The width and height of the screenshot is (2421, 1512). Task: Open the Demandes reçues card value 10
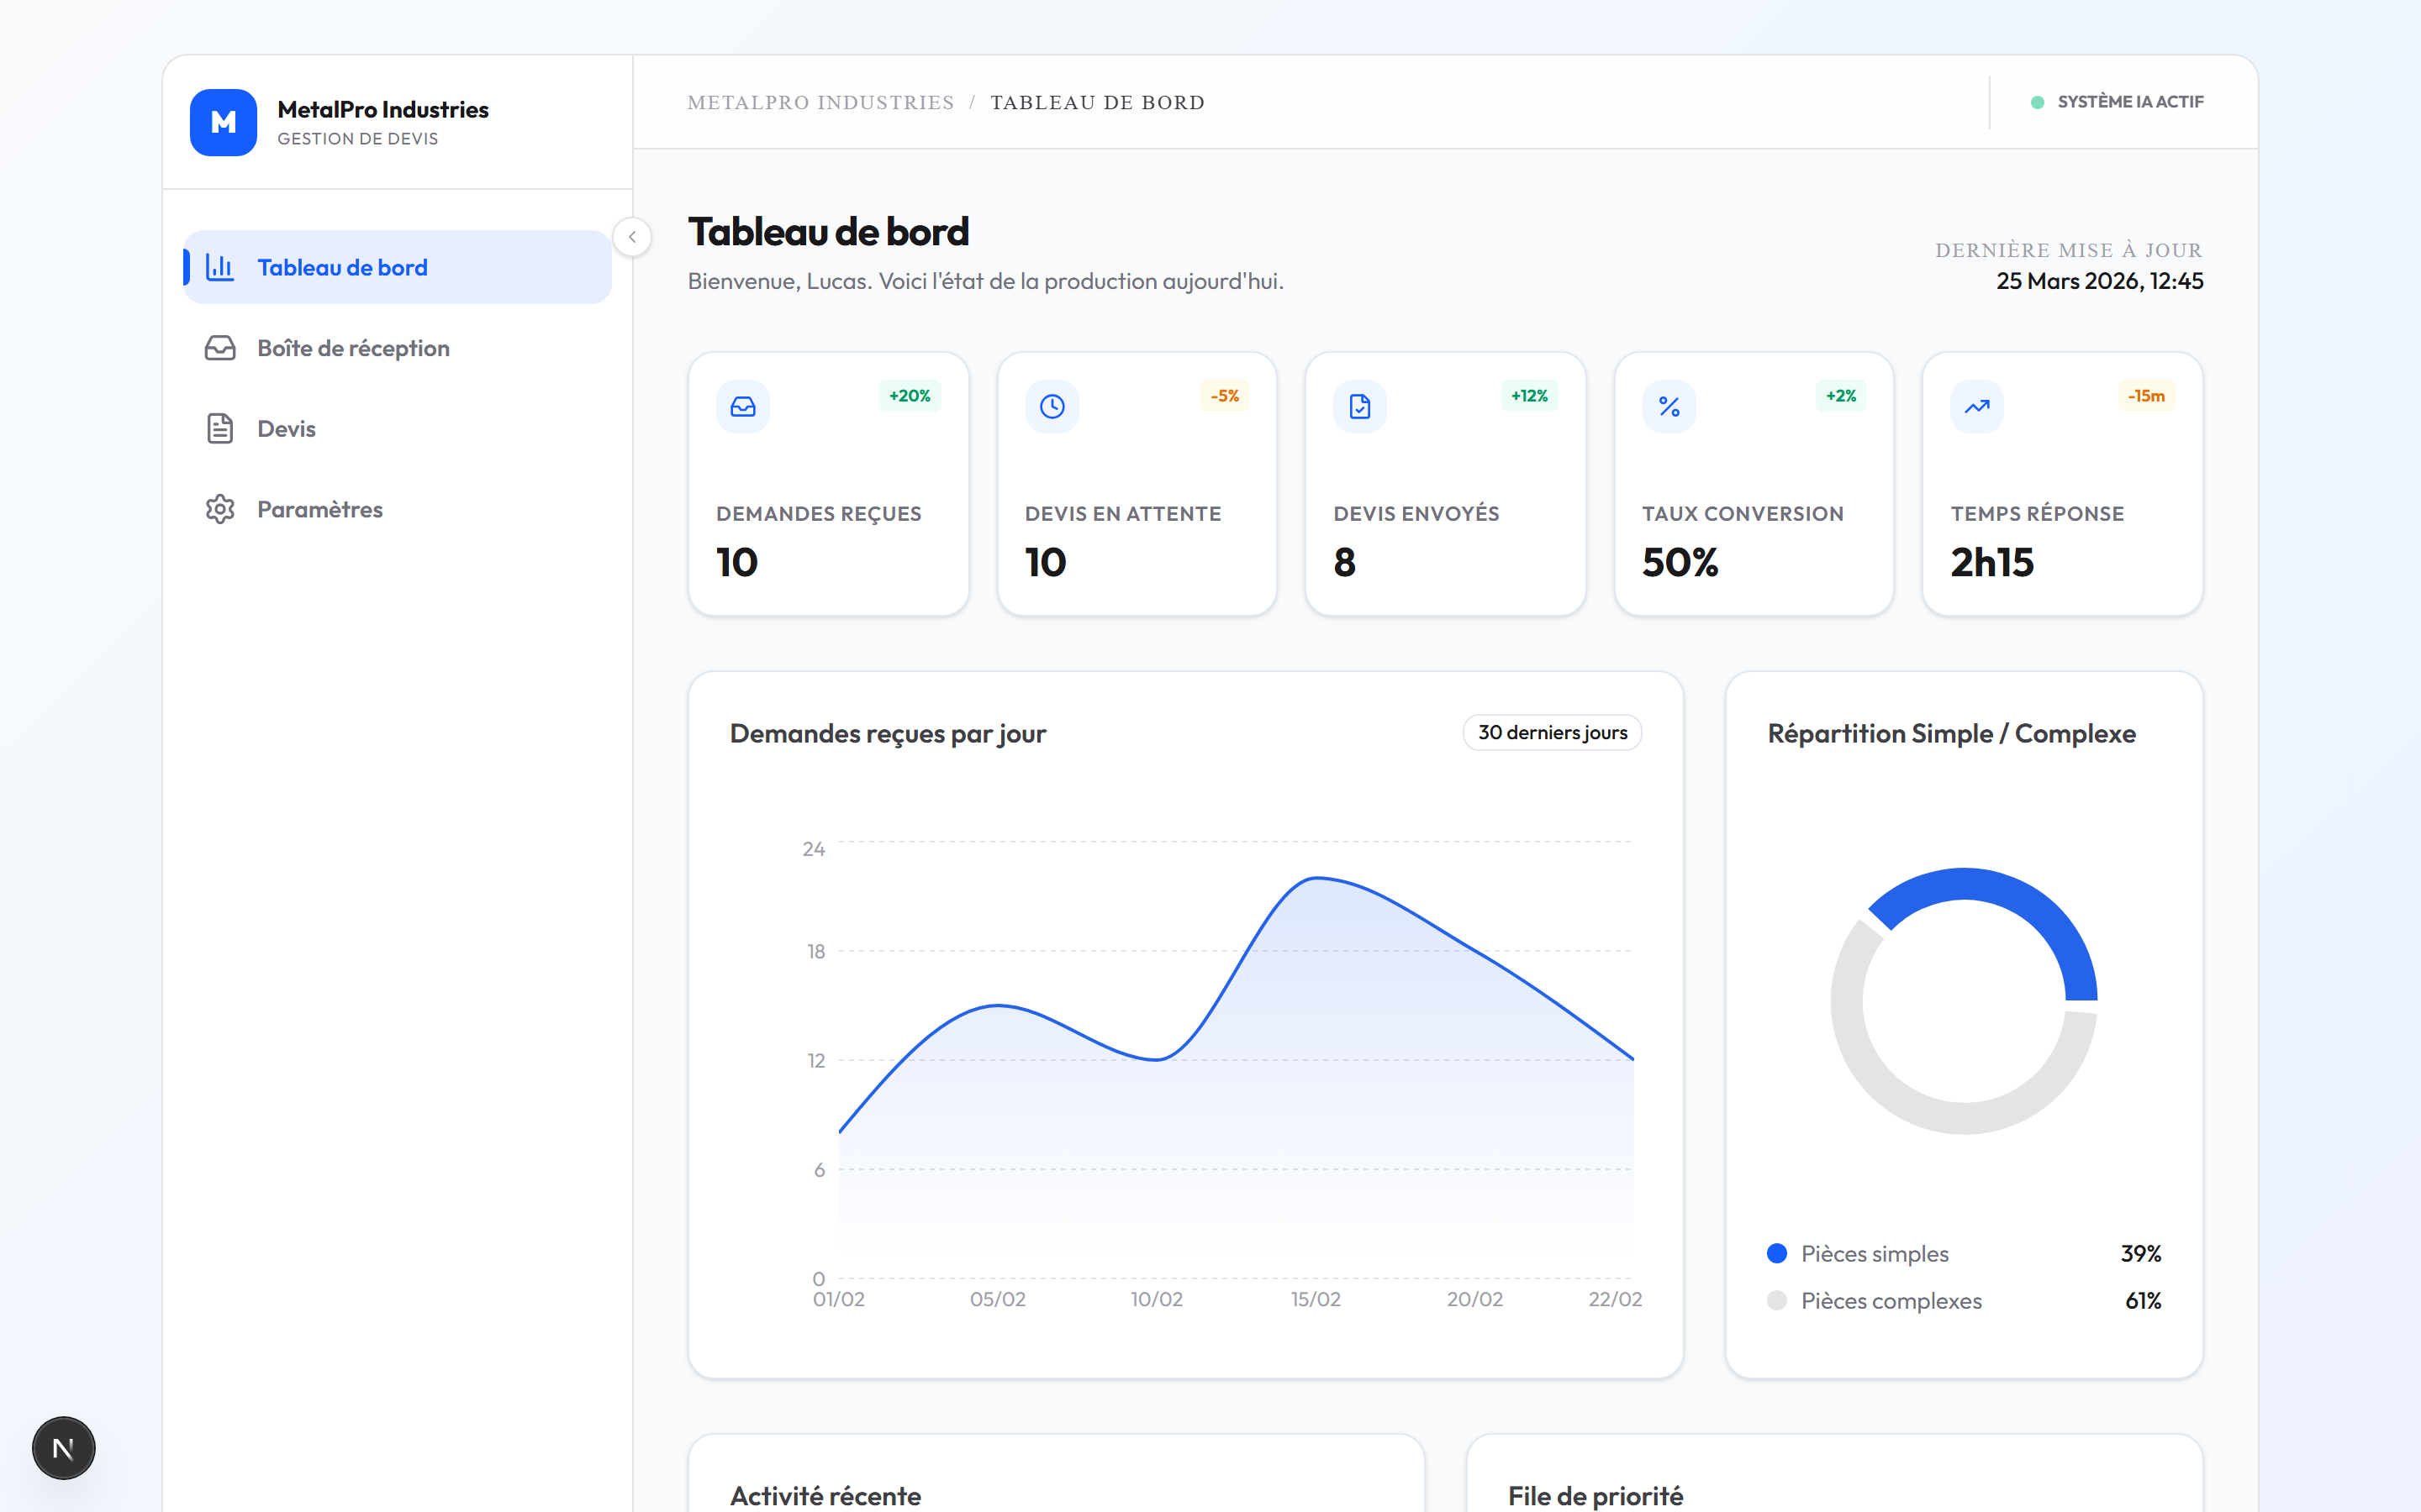click(x=737, y=562)
